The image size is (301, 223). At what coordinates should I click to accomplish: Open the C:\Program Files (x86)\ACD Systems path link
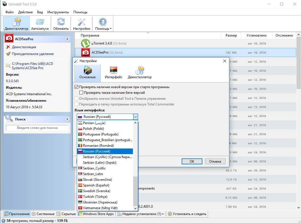(x=32, y=66)
